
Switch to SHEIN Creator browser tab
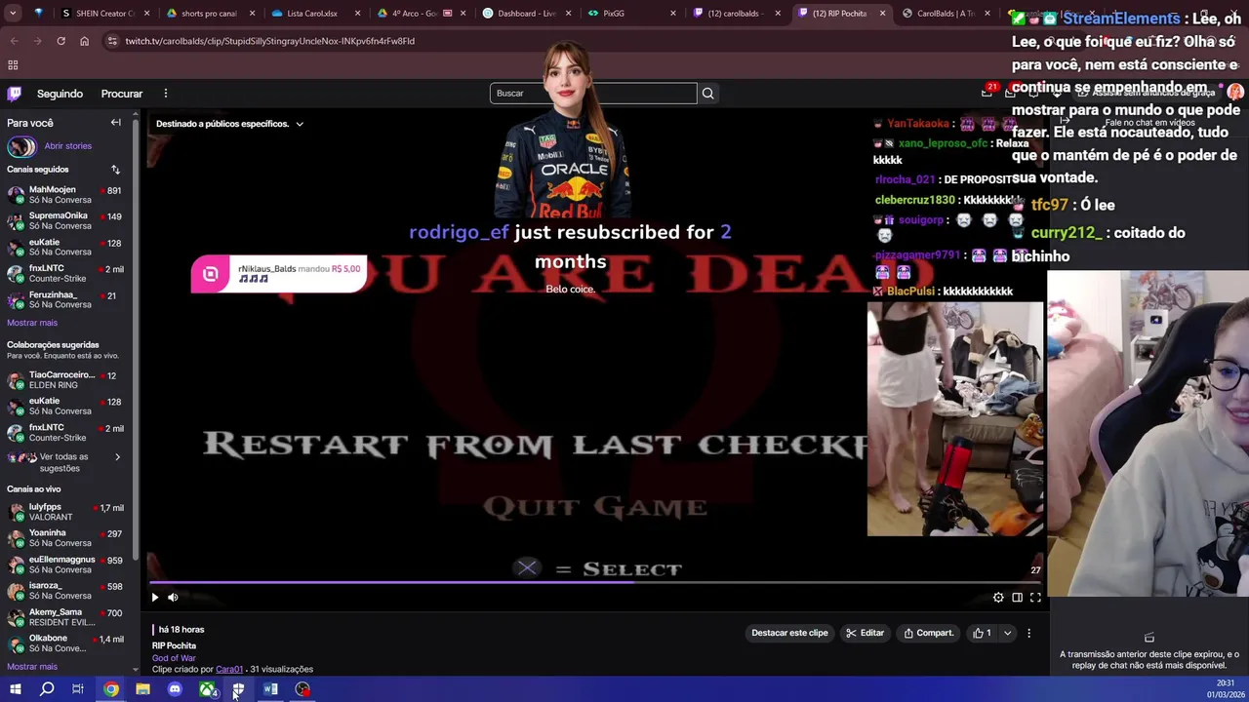click(105, 14)
